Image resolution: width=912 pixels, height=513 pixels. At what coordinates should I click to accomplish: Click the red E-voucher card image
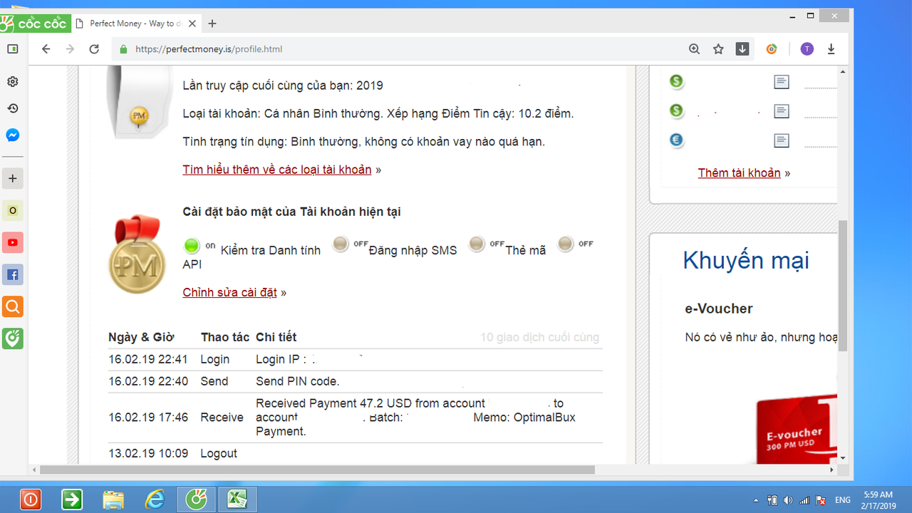[x=797, y=427]
